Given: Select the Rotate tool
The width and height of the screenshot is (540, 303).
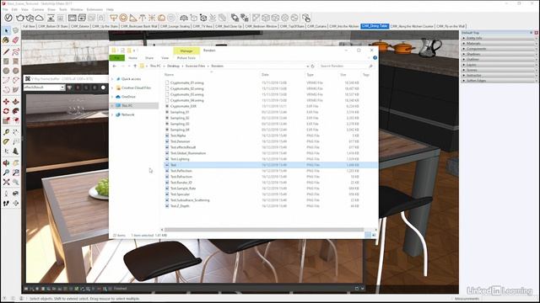Looking at the screenshot, I should 6,111.
